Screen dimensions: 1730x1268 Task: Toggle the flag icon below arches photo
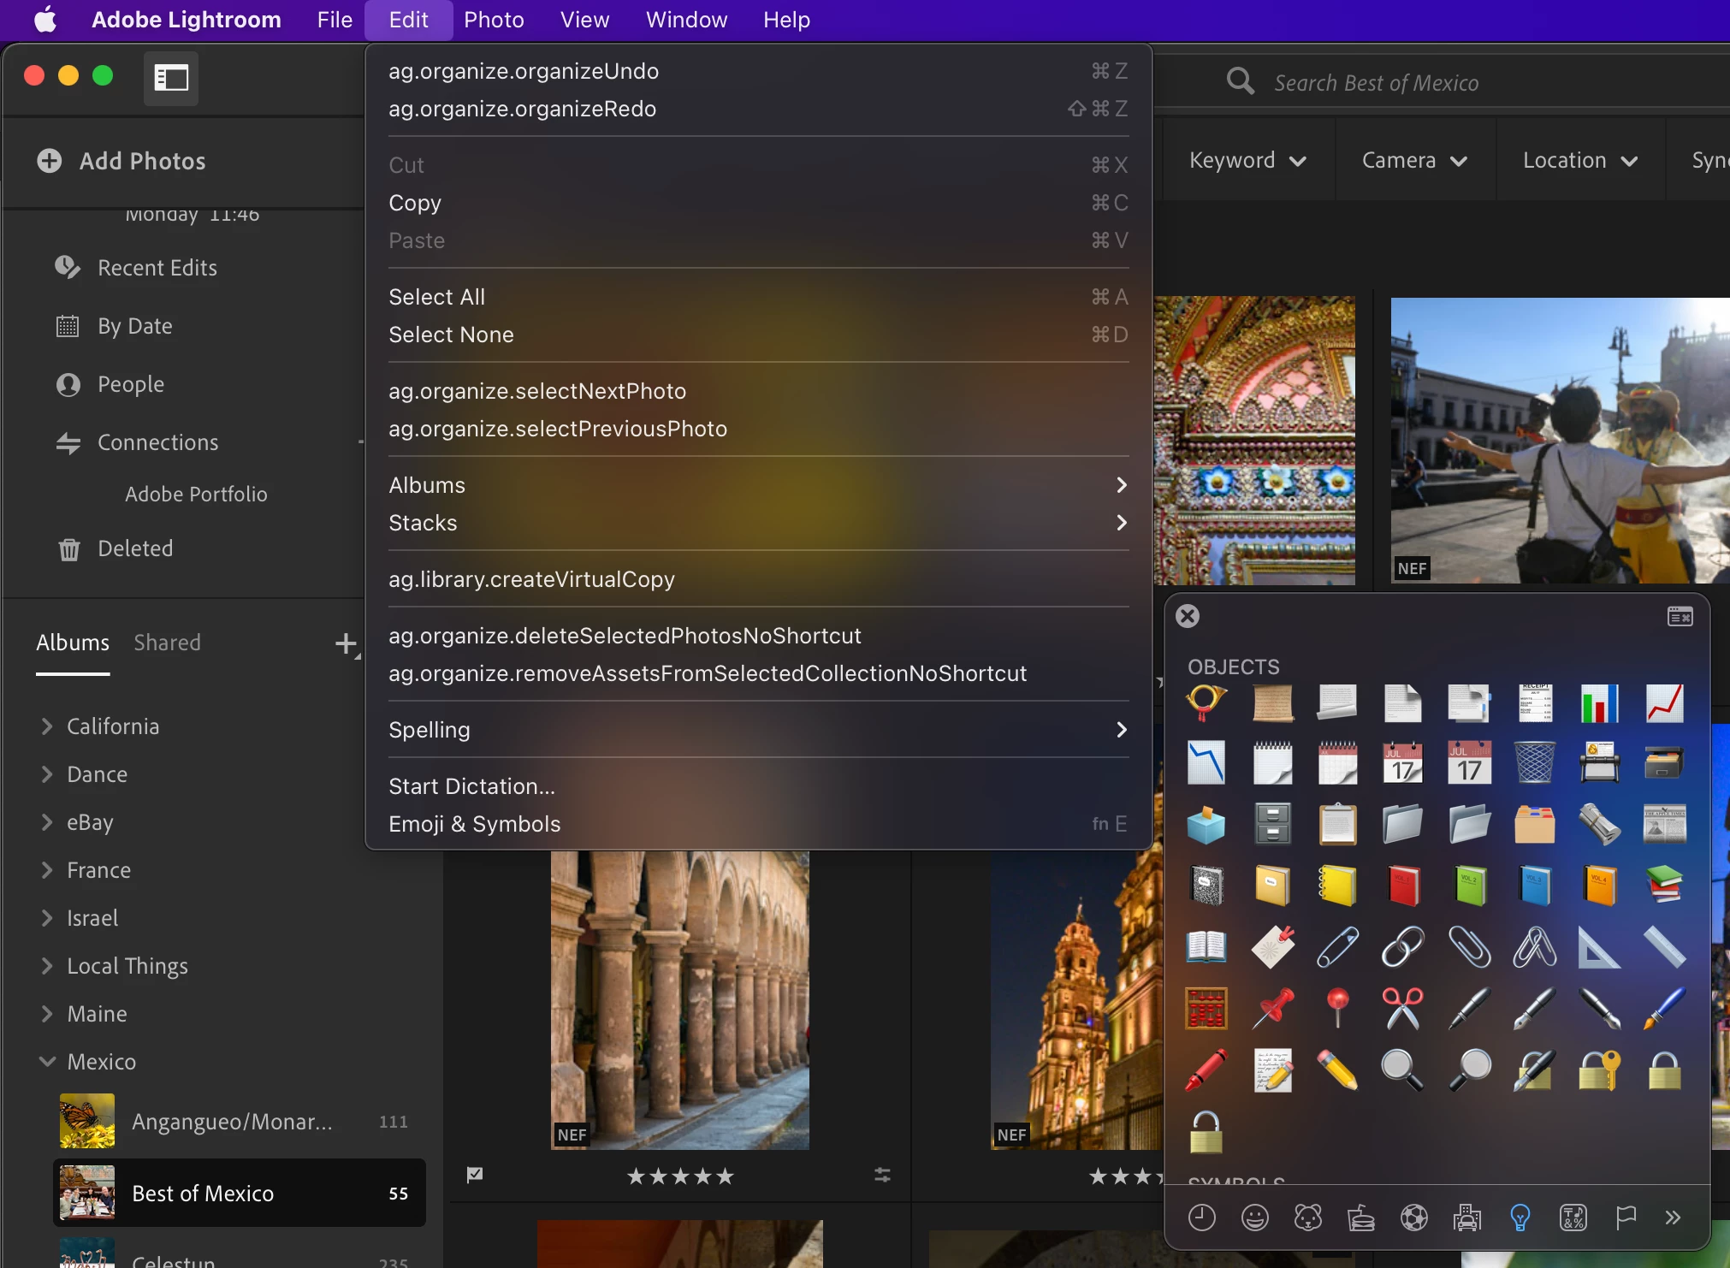point(475,1175)
